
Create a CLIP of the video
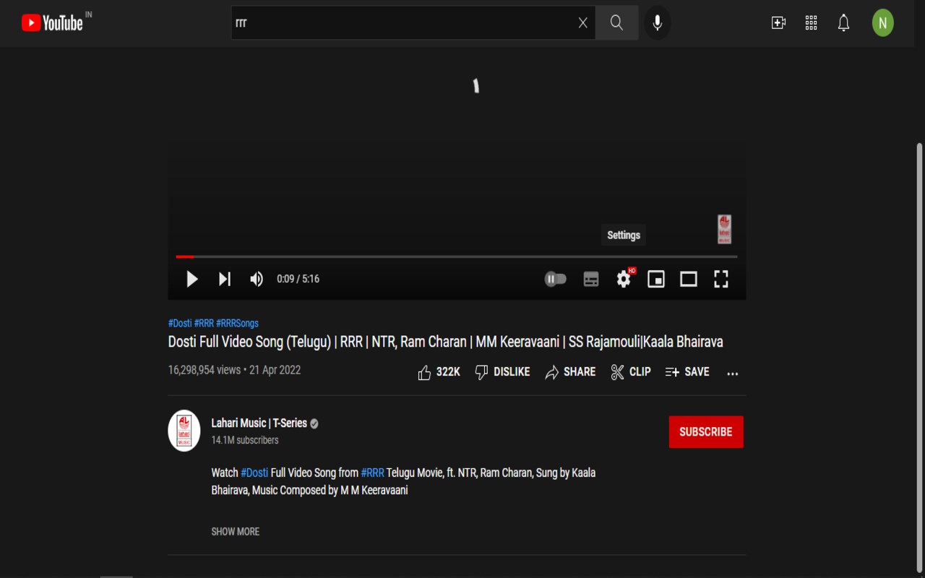631,372
